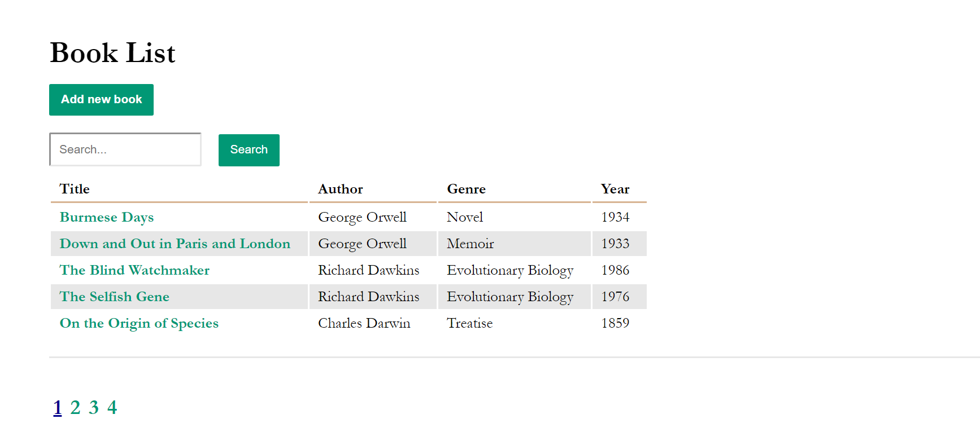
Task: Click the Memoir genre cell
Action: pos(471,244)
